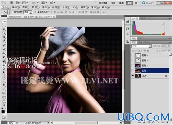Open the collapsed Clone Source panel icon
The height and width of the screenshot is (125, 173).
point(128,42)
